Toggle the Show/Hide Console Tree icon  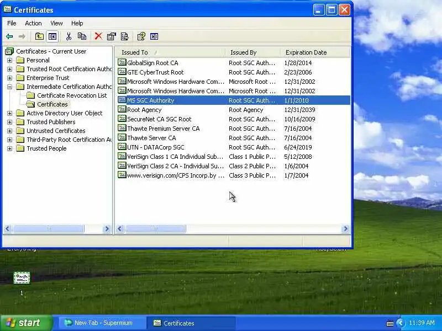click(52, 36)
